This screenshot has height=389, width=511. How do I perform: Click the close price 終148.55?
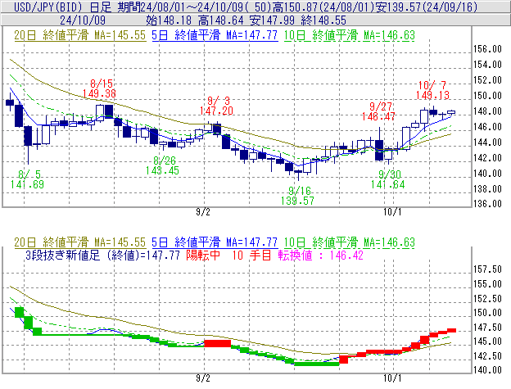323,20
